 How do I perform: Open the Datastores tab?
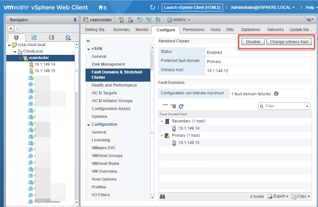[251, 30]
